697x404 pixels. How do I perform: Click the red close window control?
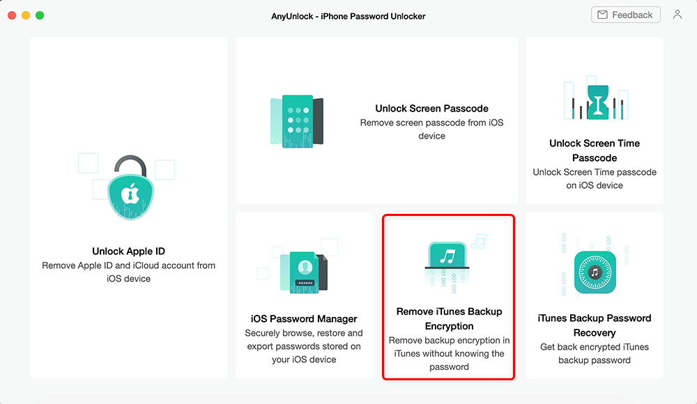[x=11, y=13]
